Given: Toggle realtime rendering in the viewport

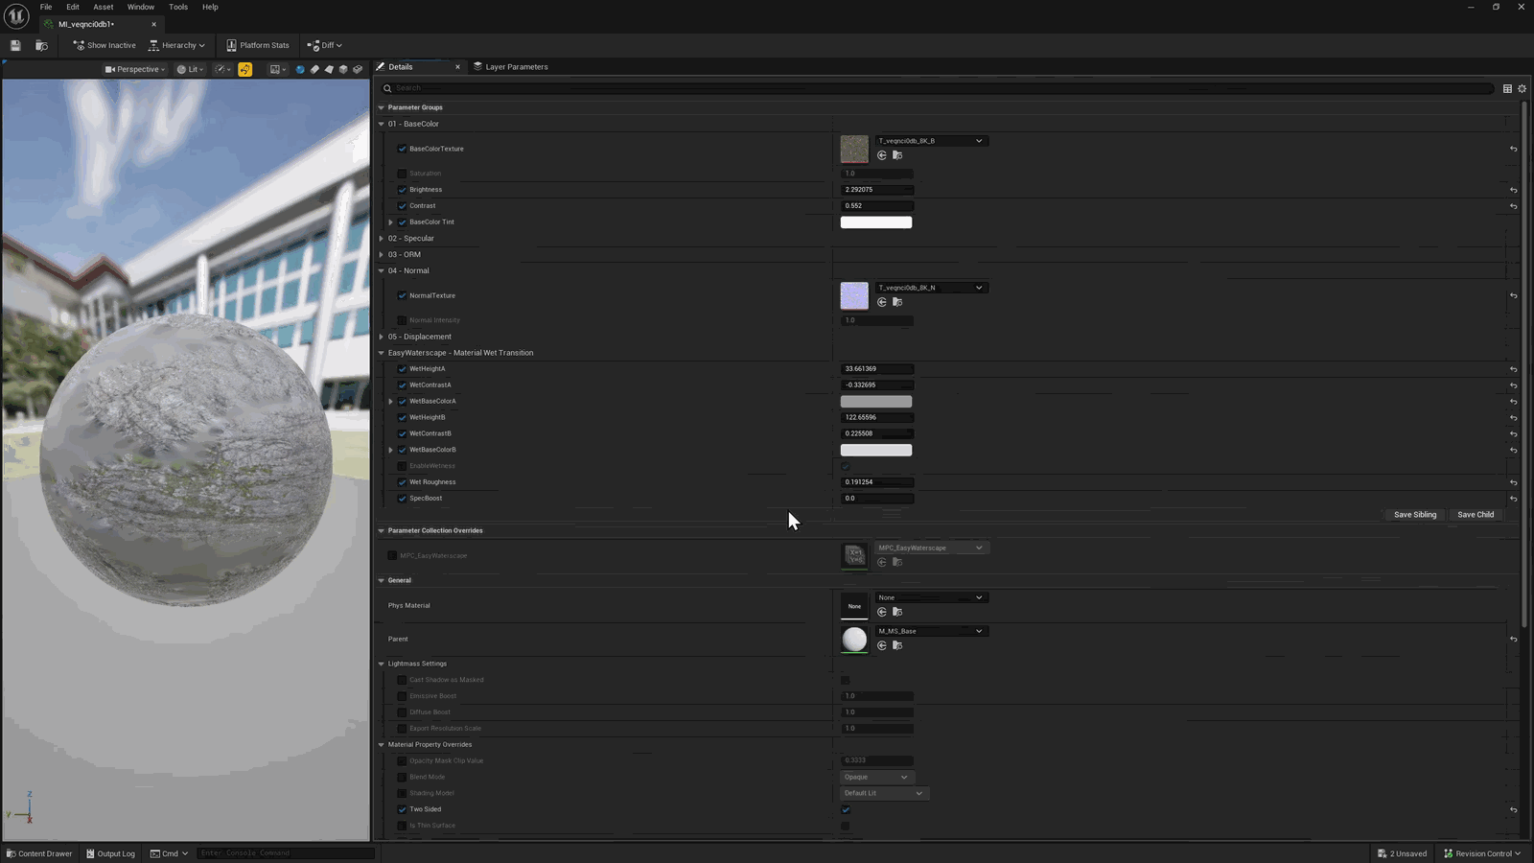Looking at the screenshot, I should click(x=245, y=69).
